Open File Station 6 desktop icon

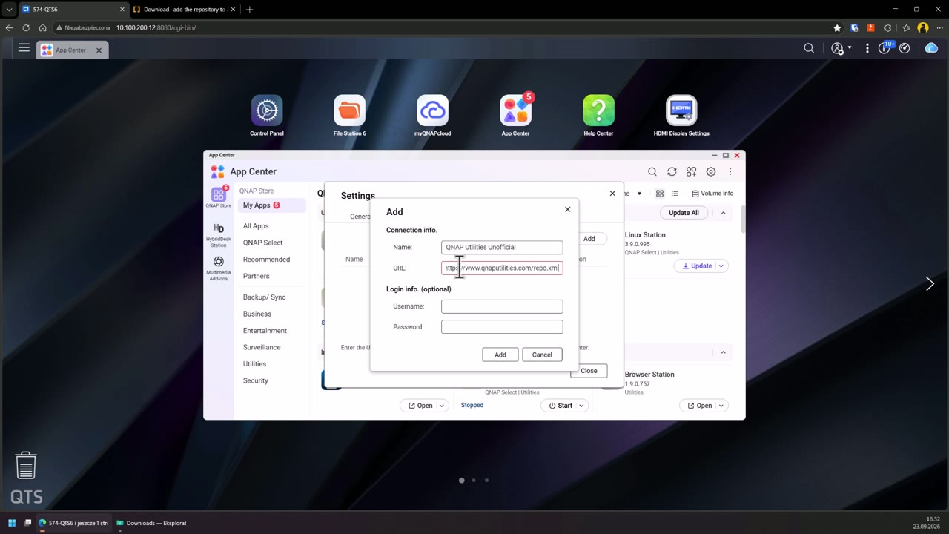click(x=350, y=111)
